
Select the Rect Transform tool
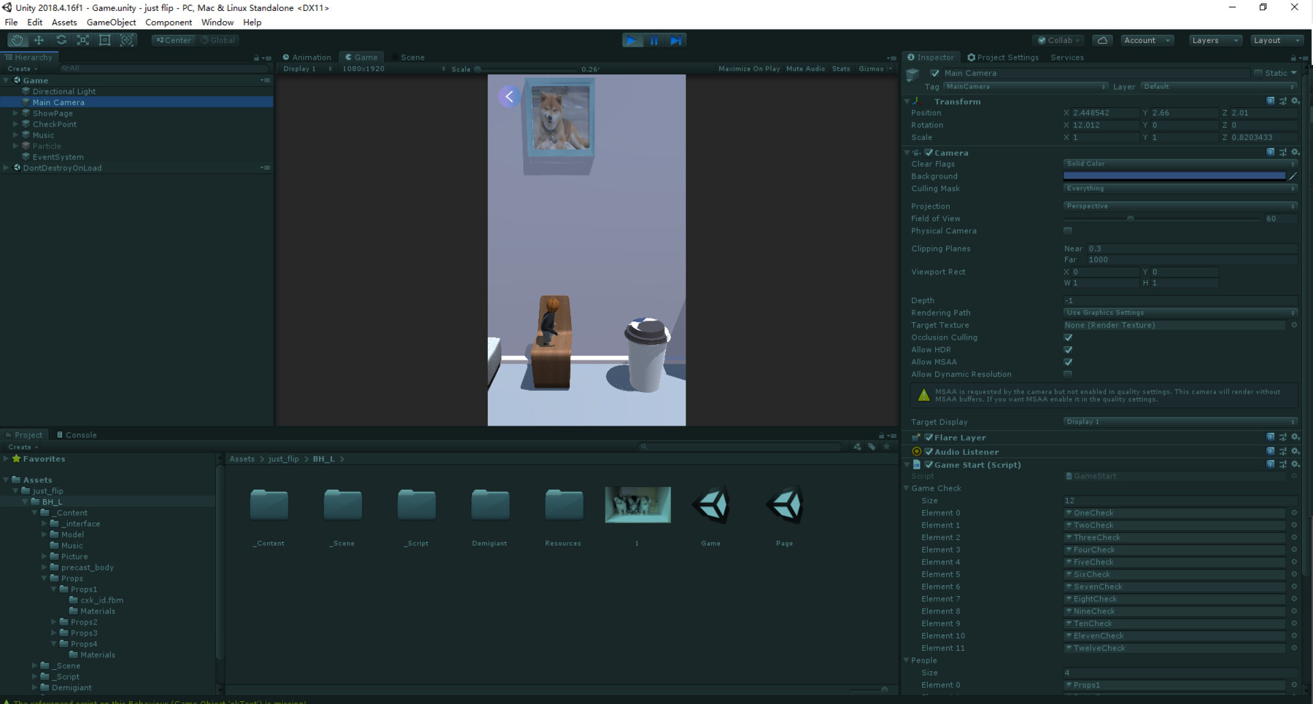(x=105, y=40)
